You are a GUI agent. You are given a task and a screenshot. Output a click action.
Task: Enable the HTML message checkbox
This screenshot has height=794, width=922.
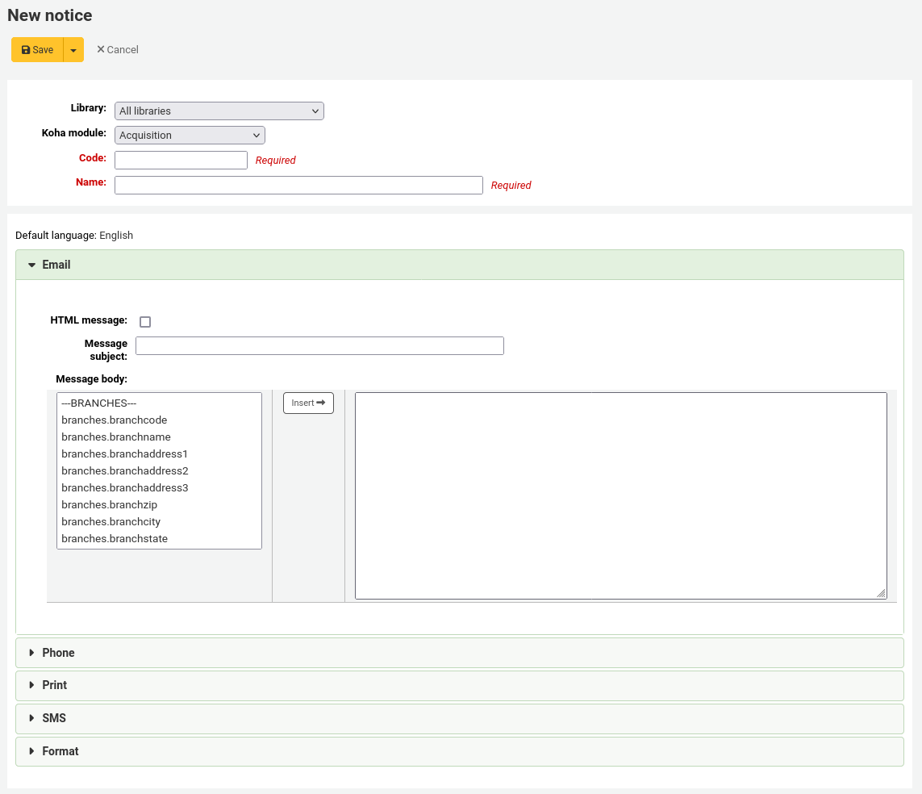tap(145, 321)
